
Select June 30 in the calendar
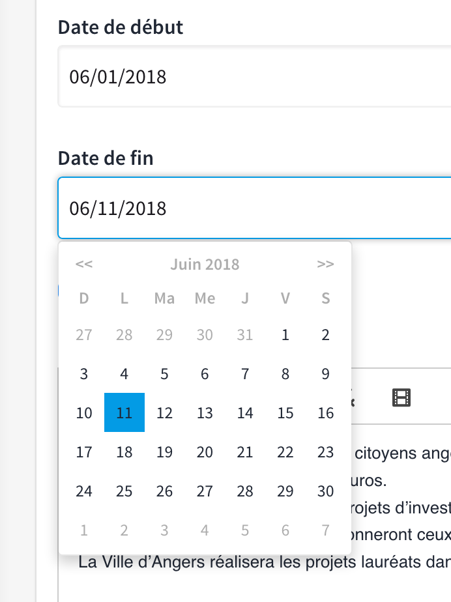coord(326,491)
